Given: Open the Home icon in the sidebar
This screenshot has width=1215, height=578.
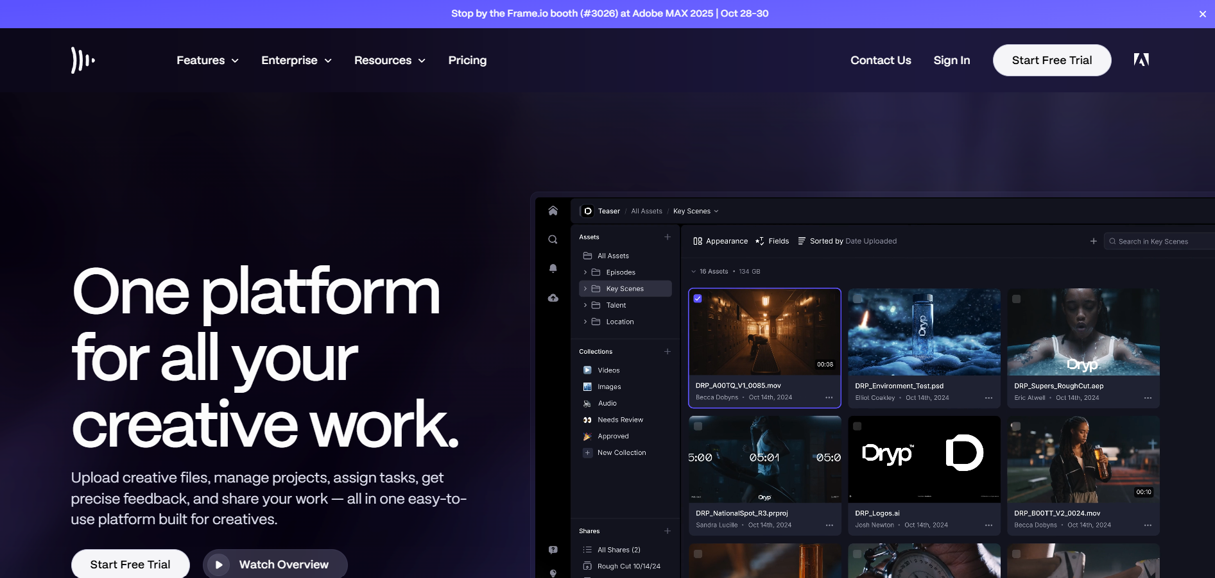Looking at the screenshot, I should (x=553, y=210).
